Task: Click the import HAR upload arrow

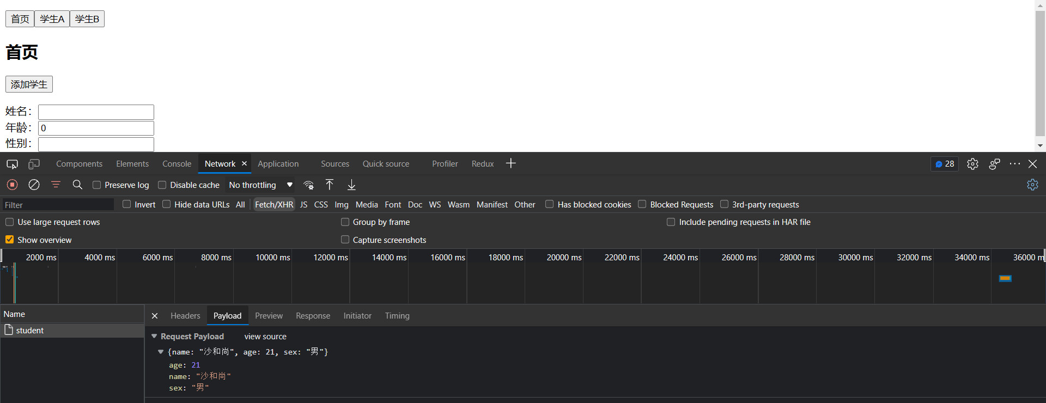Action: [330, 185]
